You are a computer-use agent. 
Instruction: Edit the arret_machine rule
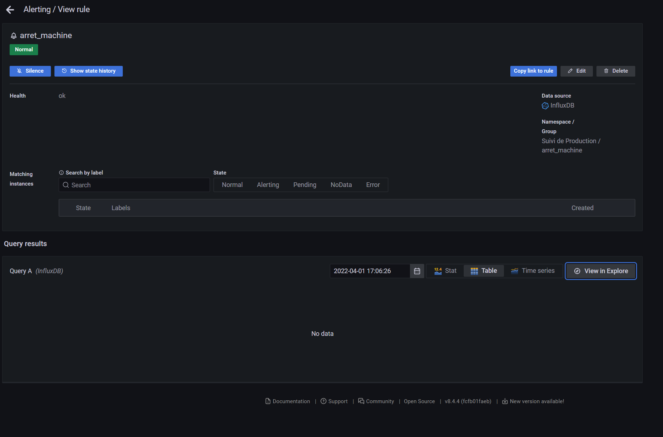(x=577, y=71)
